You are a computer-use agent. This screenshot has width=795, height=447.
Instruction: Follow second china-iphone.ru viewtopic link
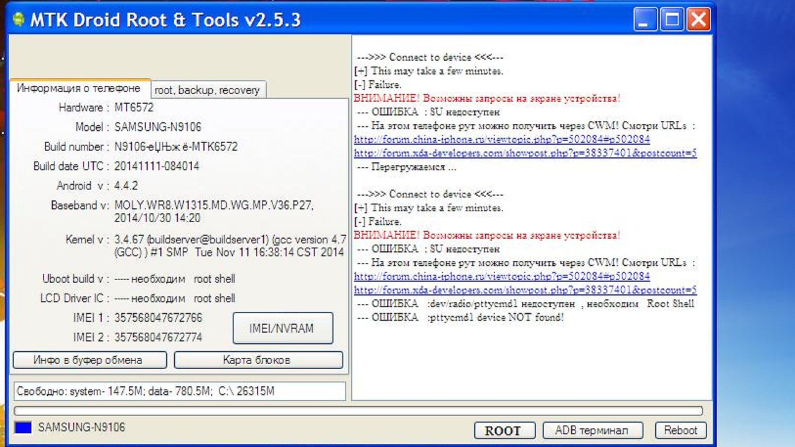(501, 276)
